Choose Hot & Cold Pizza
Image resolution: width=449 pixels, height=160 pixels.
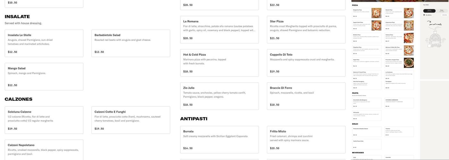(219, 63)
